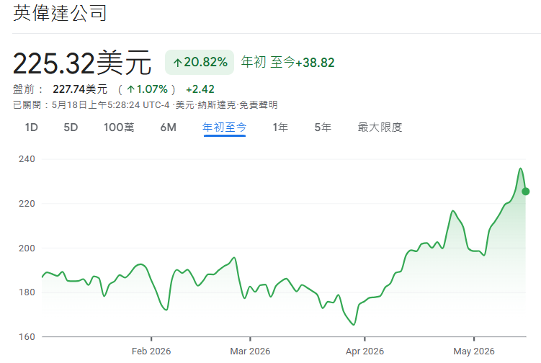Show the 5年 range chart
This screenshot has width=541, height=363.
(x=323, y=127)
